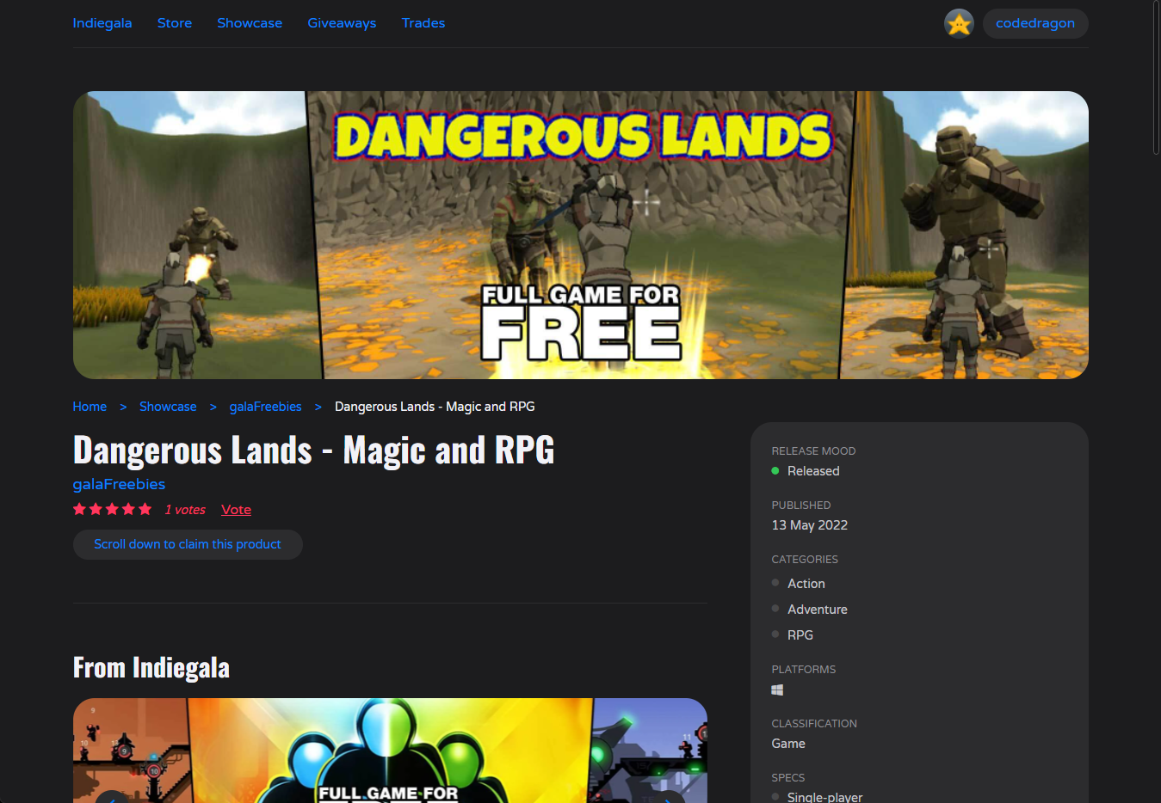Click the Single-player spec
Image resolution: width=1161 pixels, height=803 pixels.
tap(824, 797)
